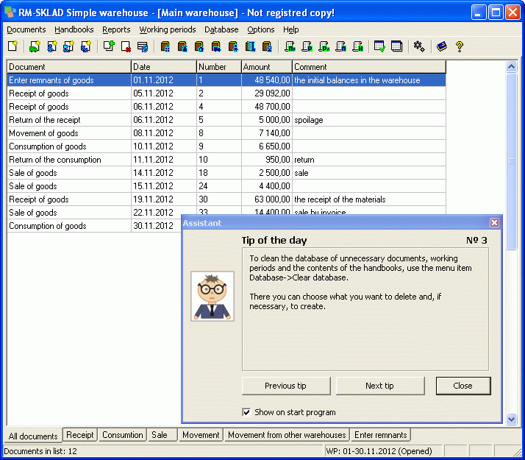Click the blank new document toolbar icon
The height and width of the screenshot is (460, 525).
[x=12, y=46]
